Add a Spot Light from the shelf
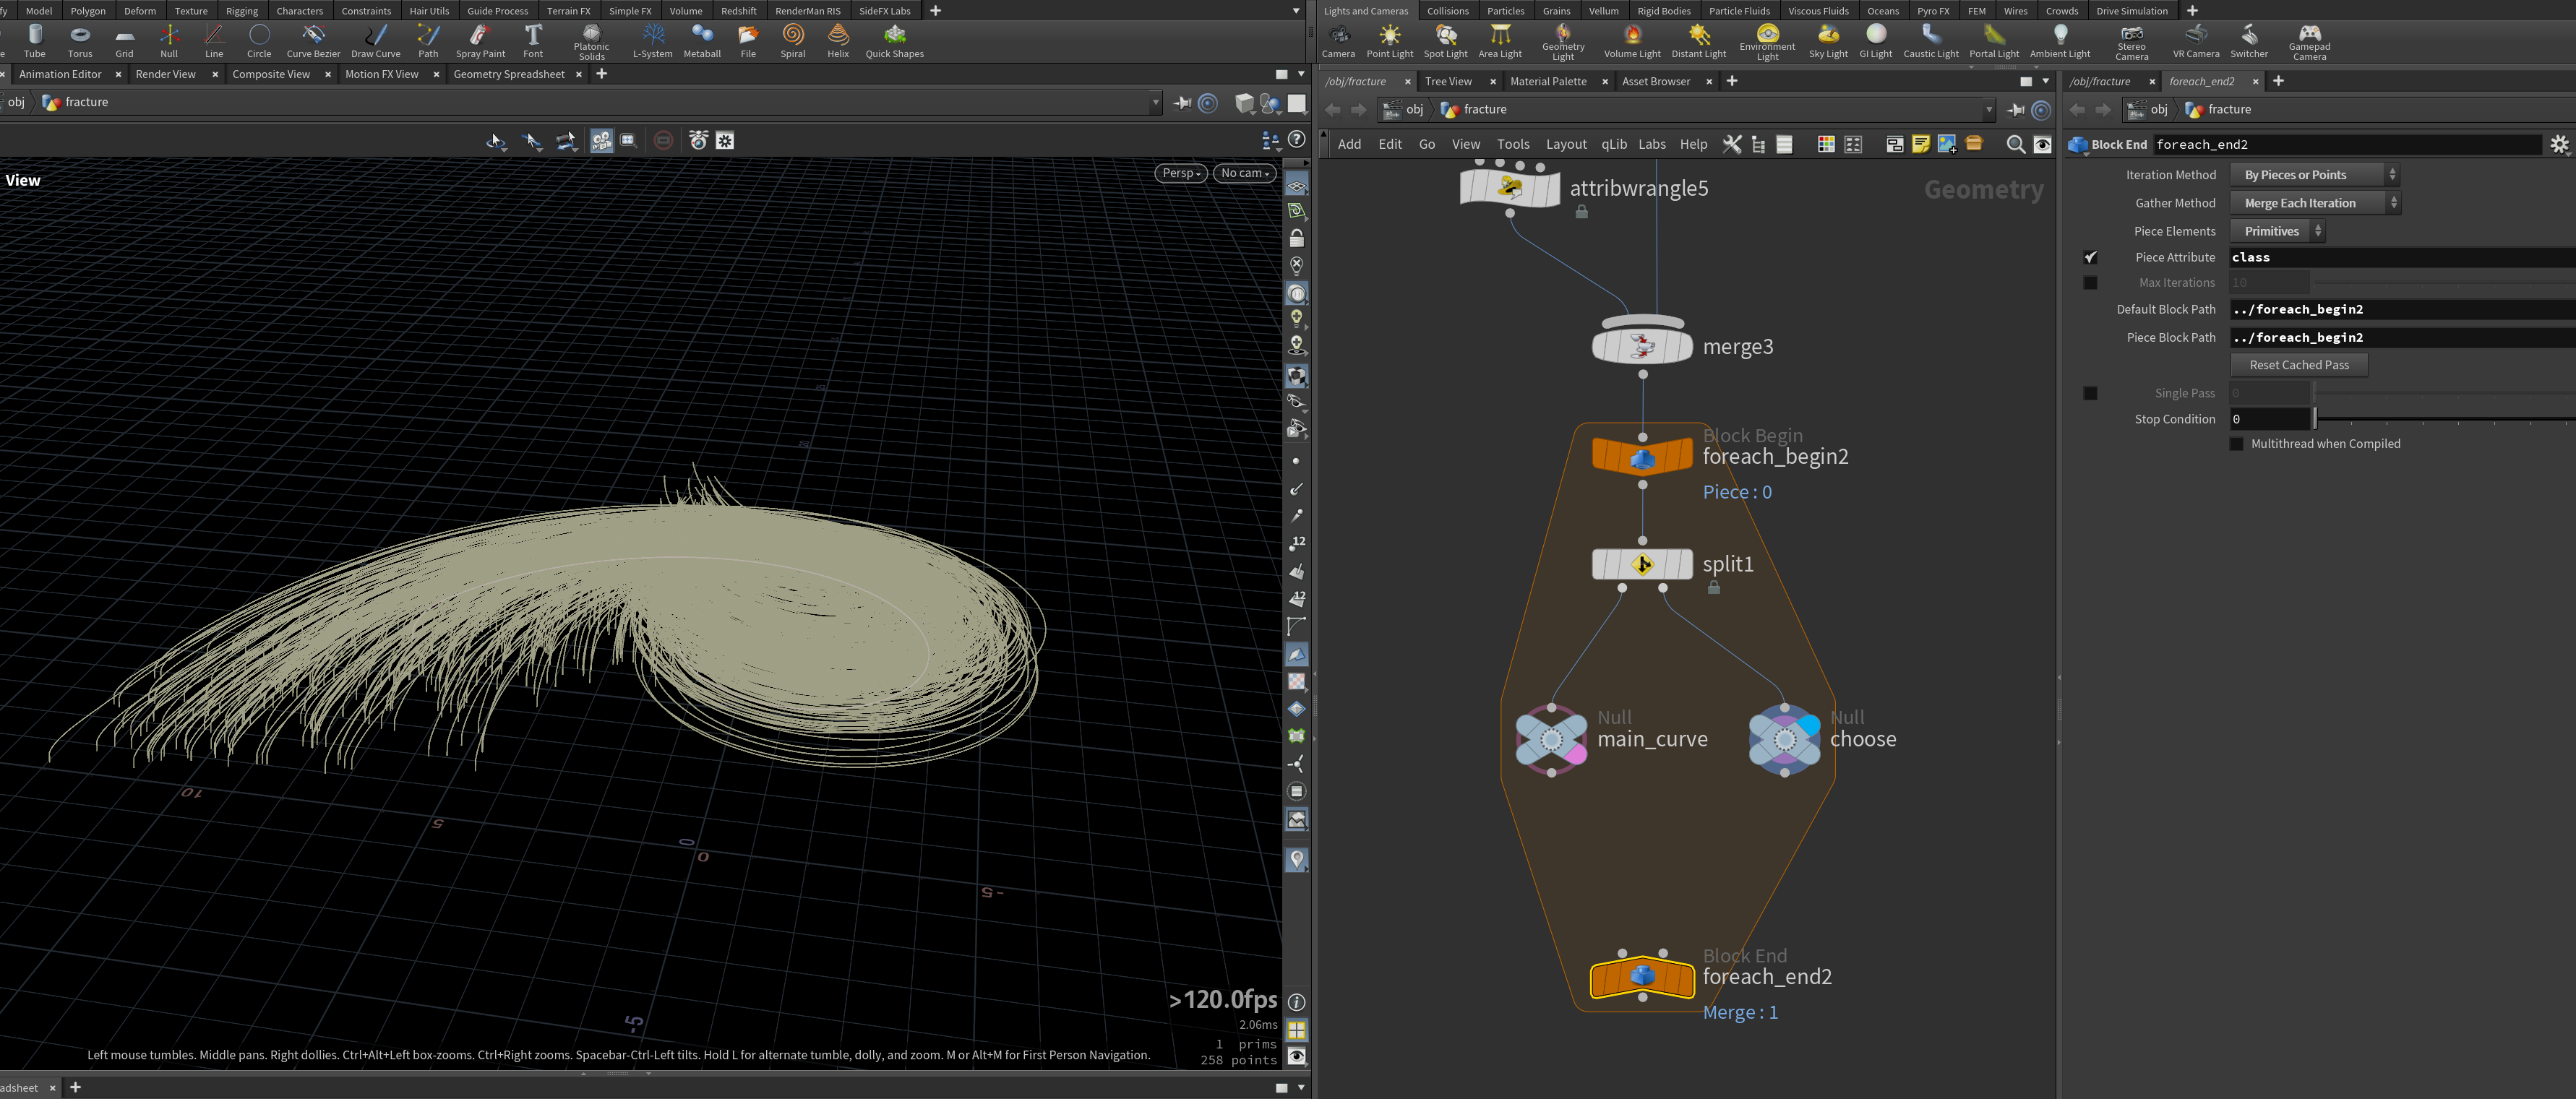This screenshot has width=2576, height=1099. click(1445, 41)
